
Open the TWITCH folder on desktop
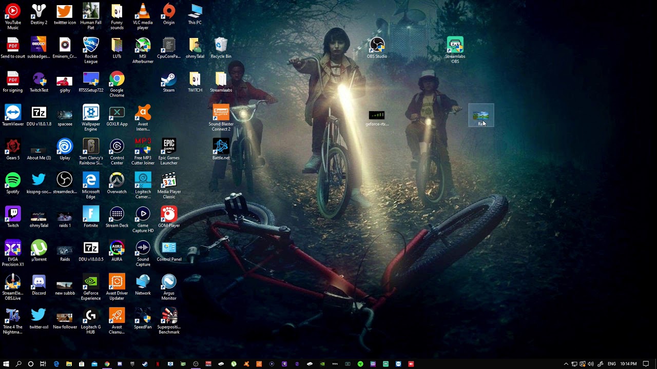click(x=195, y=82)
